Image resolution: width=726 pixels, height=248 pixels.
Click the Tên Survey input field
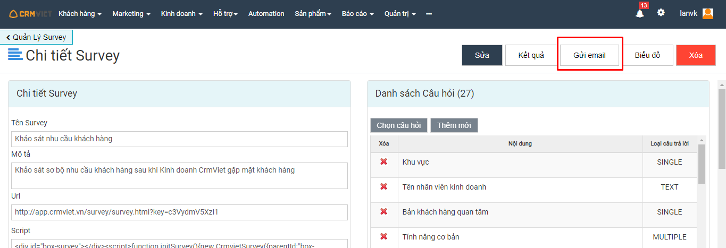[x=179, y=139]
